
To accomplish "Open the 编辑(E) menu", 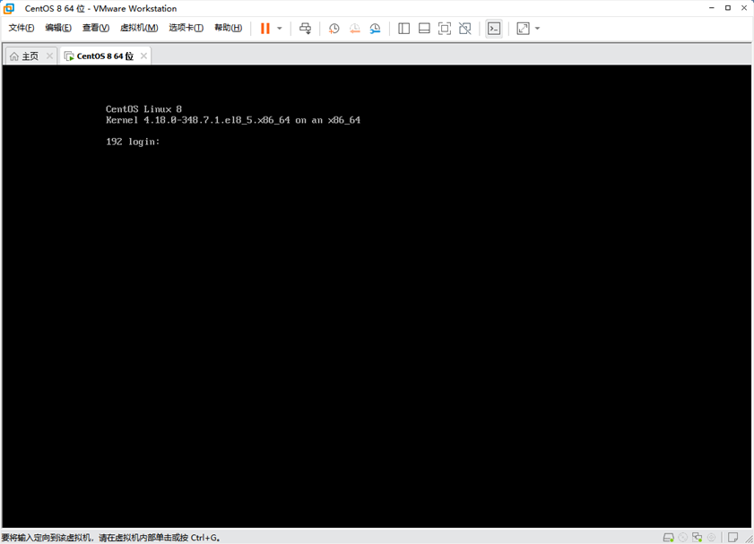I will [58, 28].
